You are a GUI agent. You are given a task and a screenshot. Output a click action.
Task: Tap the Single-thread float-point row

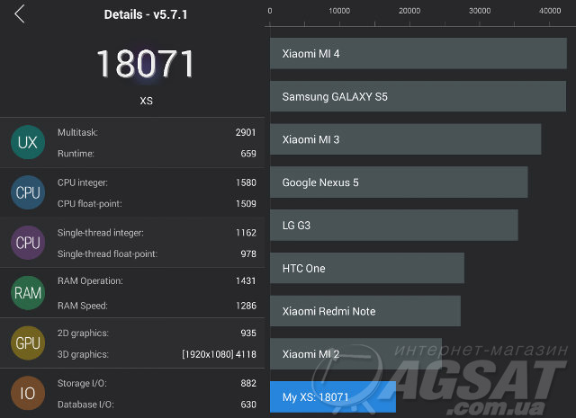coord(157,254)
